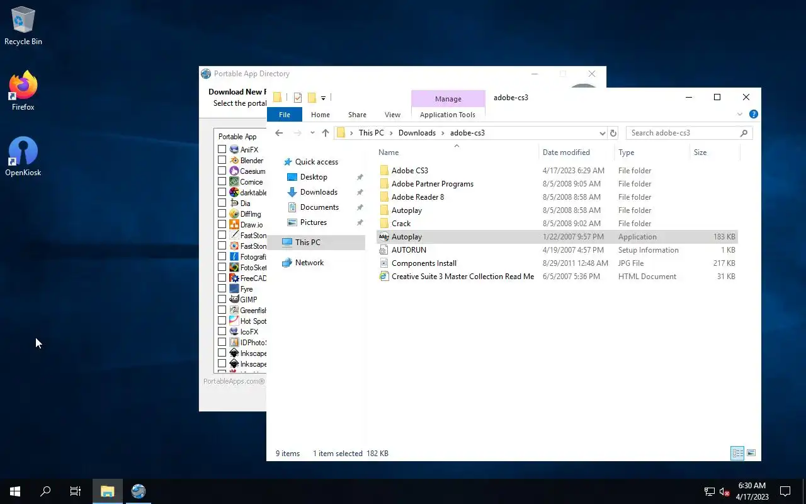Check the Fyre checkbox in Portable App Directory
The image size is (806, 504).
[x=222, y=289]
